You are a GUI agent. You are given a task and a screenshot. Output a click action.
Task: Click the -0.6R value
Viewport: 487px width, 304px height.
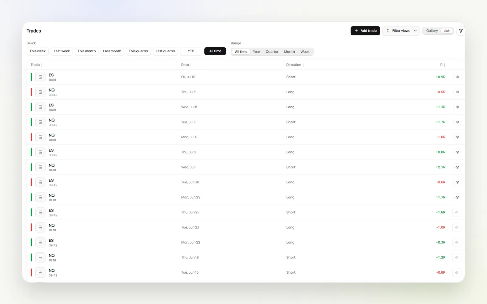[441, 182]
